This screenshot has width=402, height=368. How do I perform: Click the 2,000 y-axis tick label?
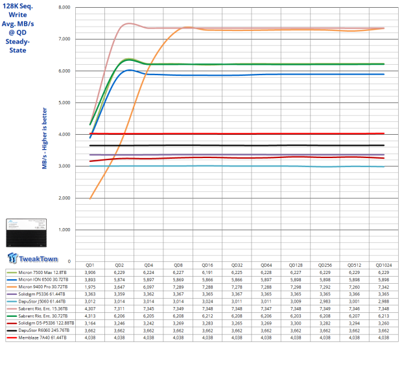(64, 198)
